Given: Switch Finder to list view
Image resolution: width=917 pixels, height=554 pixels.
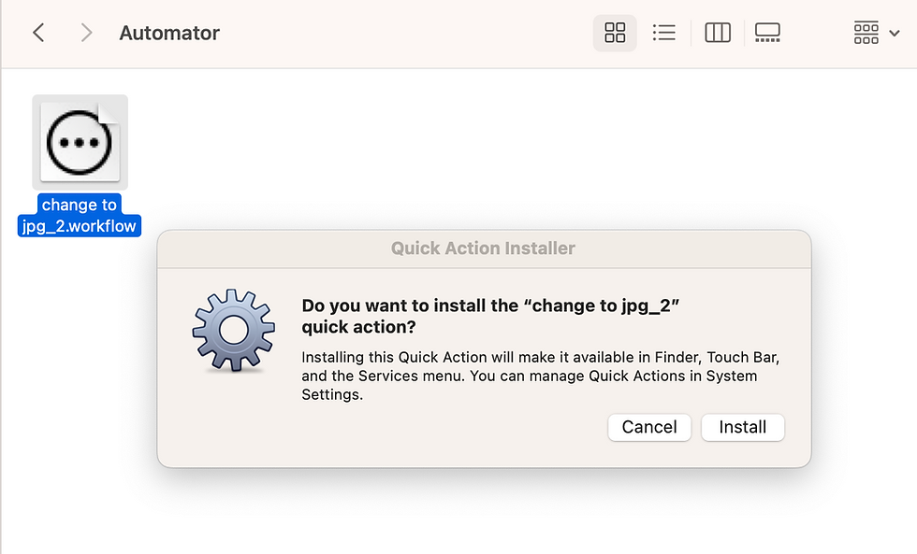Looking at the screenshot, I should point(663,33).
